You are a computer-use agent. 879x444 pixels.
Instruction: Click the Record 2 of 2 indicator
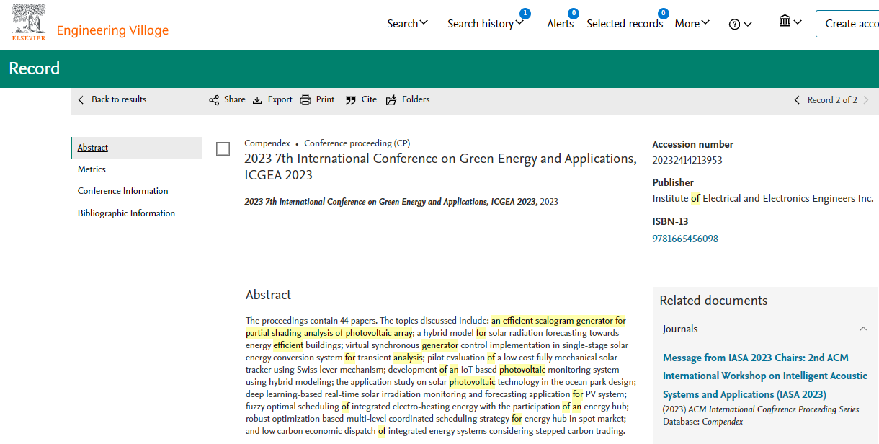[x=832, y=100]
